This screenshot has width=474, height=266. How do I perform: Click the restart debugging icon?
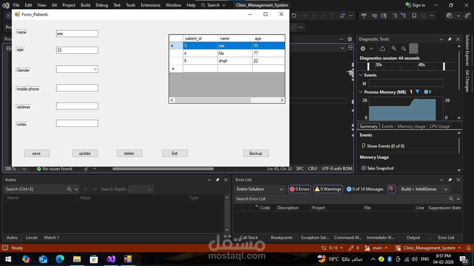(294, 16)
